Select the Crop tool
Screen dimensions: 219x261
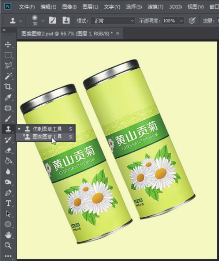(8, 86)
